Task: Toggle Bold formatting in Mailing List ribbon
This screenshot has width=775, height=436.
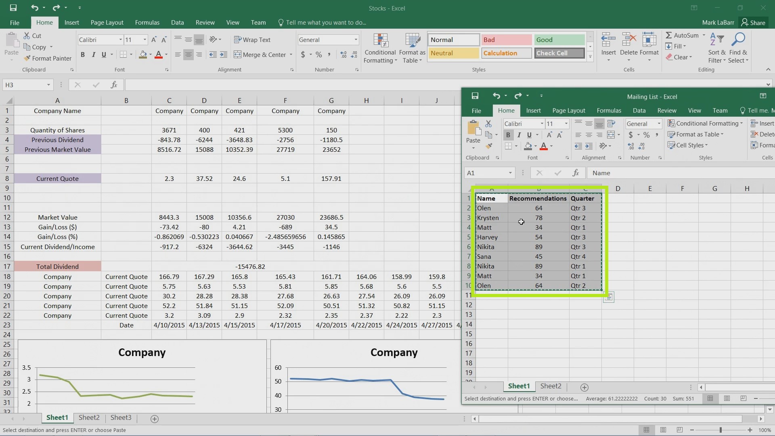Action: (508, 134)
